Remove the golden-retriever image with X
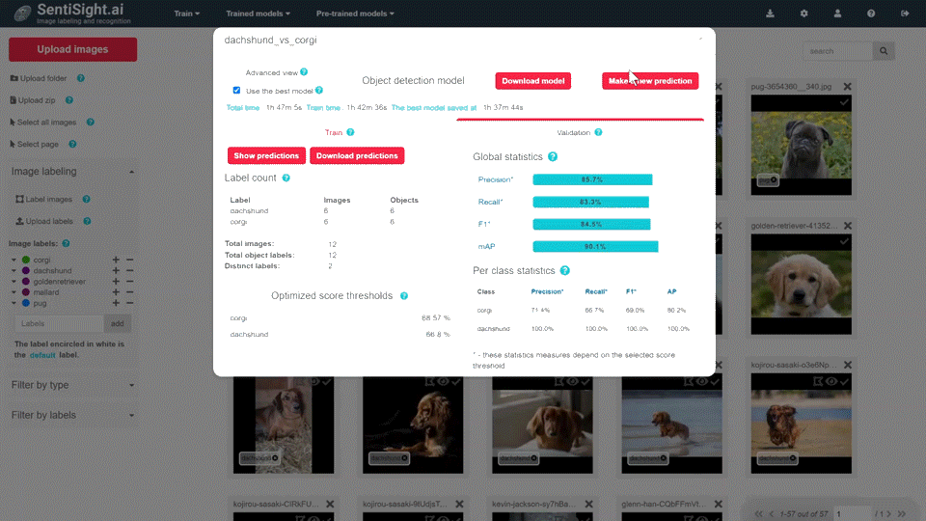The width and height of the screenshot is (926, 521). tap(848, 226)
